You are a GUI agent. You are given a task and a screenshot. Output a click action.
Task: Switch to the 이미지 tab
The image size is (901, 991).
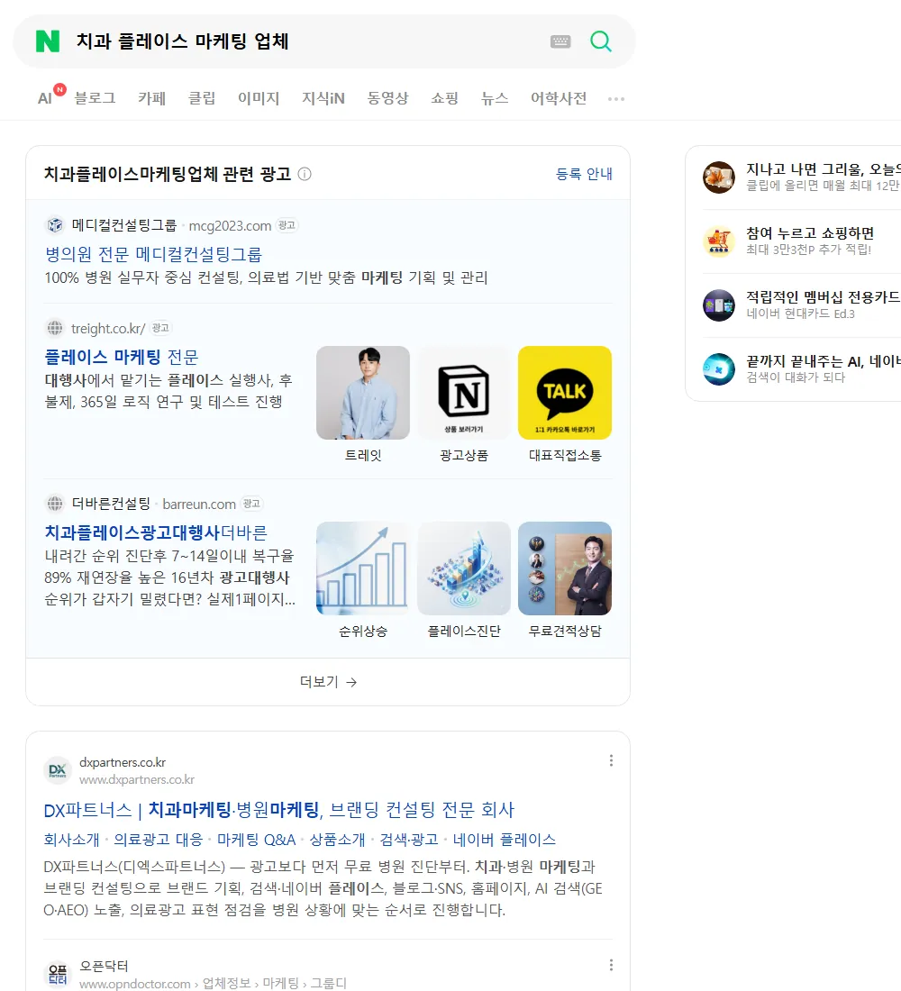(x=259, y=98)
